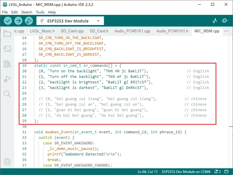Show more tabs with the ellipsis button

pyautogui.click(x=226, y=31)
